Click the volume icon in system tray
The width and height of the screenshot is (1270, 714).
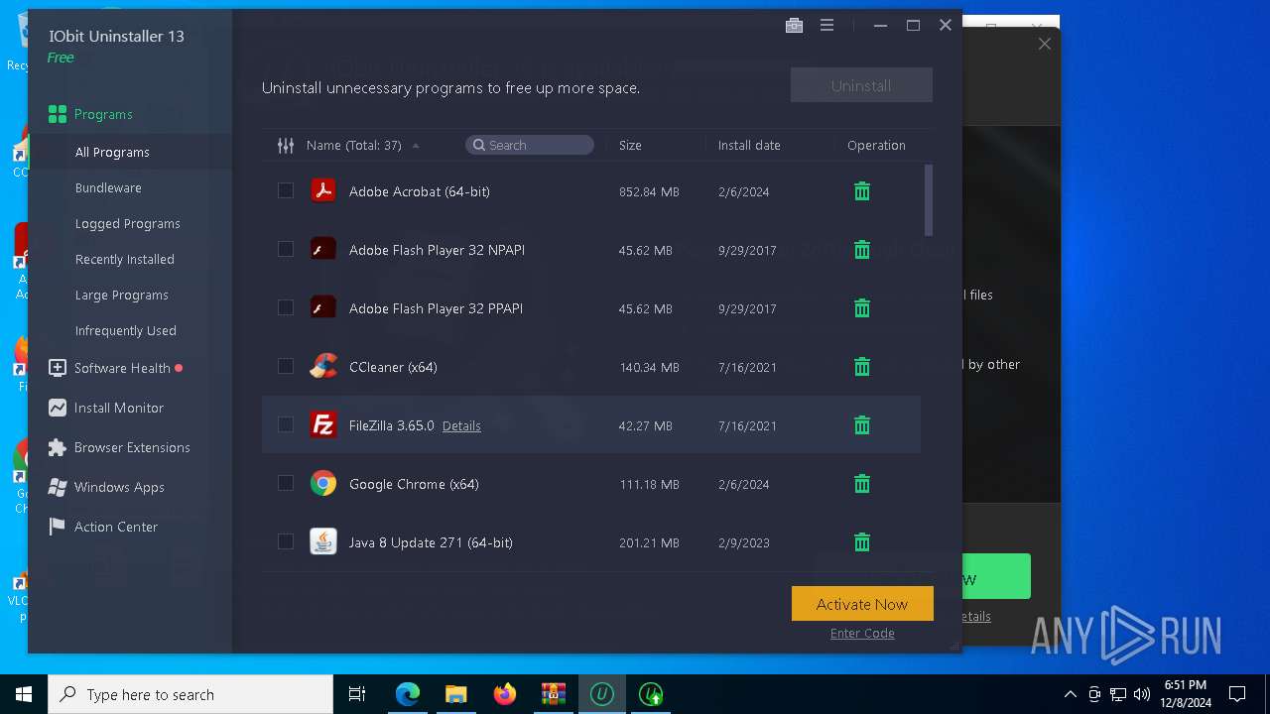tap(1142, 694)
